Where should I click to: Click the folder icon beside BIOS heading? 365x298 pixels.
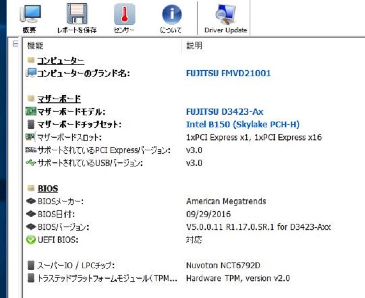31,188
